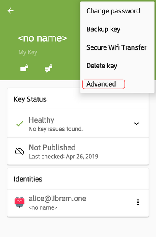156x237 pixels.
Task: Go back using the arrow icon
Action: click(11, 11)
